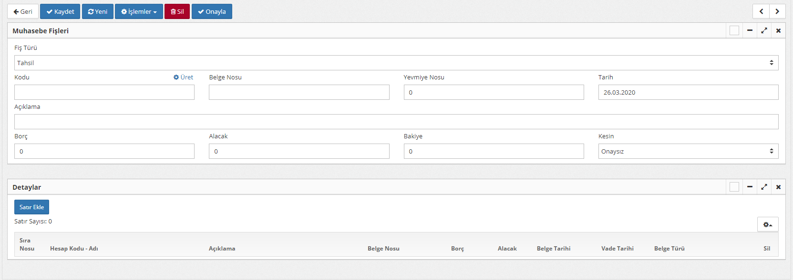This screenshot has height=280, width=793.
Task: Click the Sil trash button
Action: pos(177,11)
